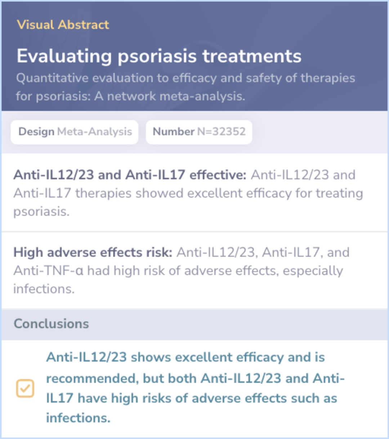Click the 'N=32352' value text
Viewport: 389px width, 439px height.
pyautogui.click(x=222, y=131)
